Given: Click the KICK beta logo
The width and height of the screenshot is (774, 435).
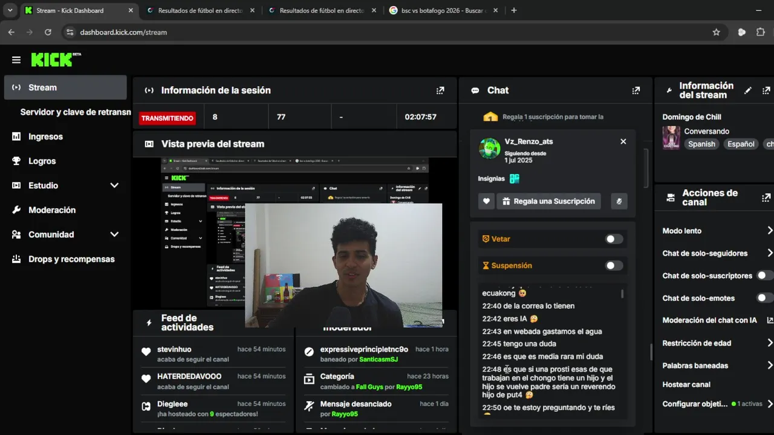Looking at the screenshot, I should coord(56,59).
